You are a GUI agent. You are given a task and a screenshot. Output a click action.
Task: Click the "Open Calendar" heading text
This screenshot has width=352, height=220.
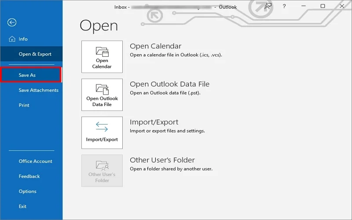click(156, 46)
